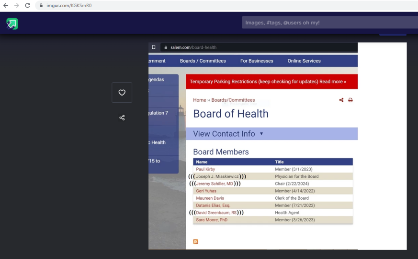Viewport: 418px width, 259px height.
Task: Open the partially visible Government menu
Action: (x=157, y=61)
